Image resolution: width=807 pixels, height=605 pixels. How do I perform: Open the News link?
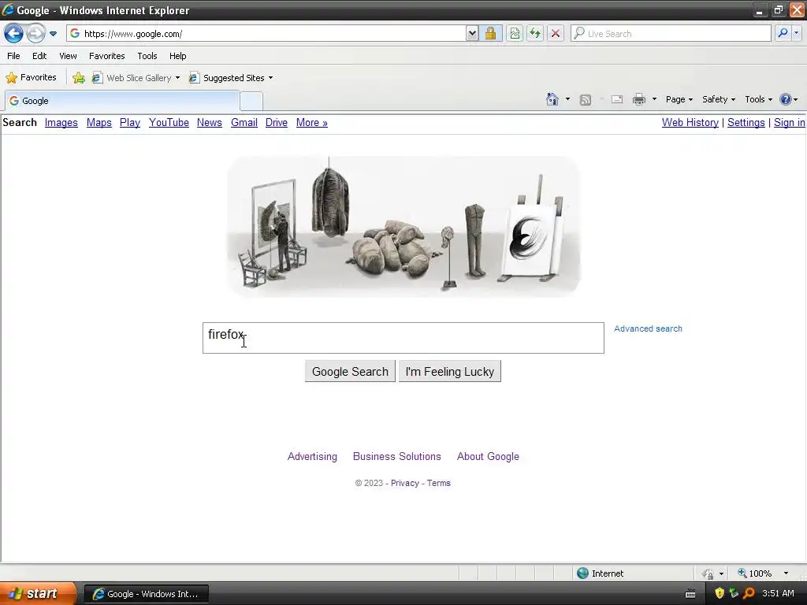[210, 122]
